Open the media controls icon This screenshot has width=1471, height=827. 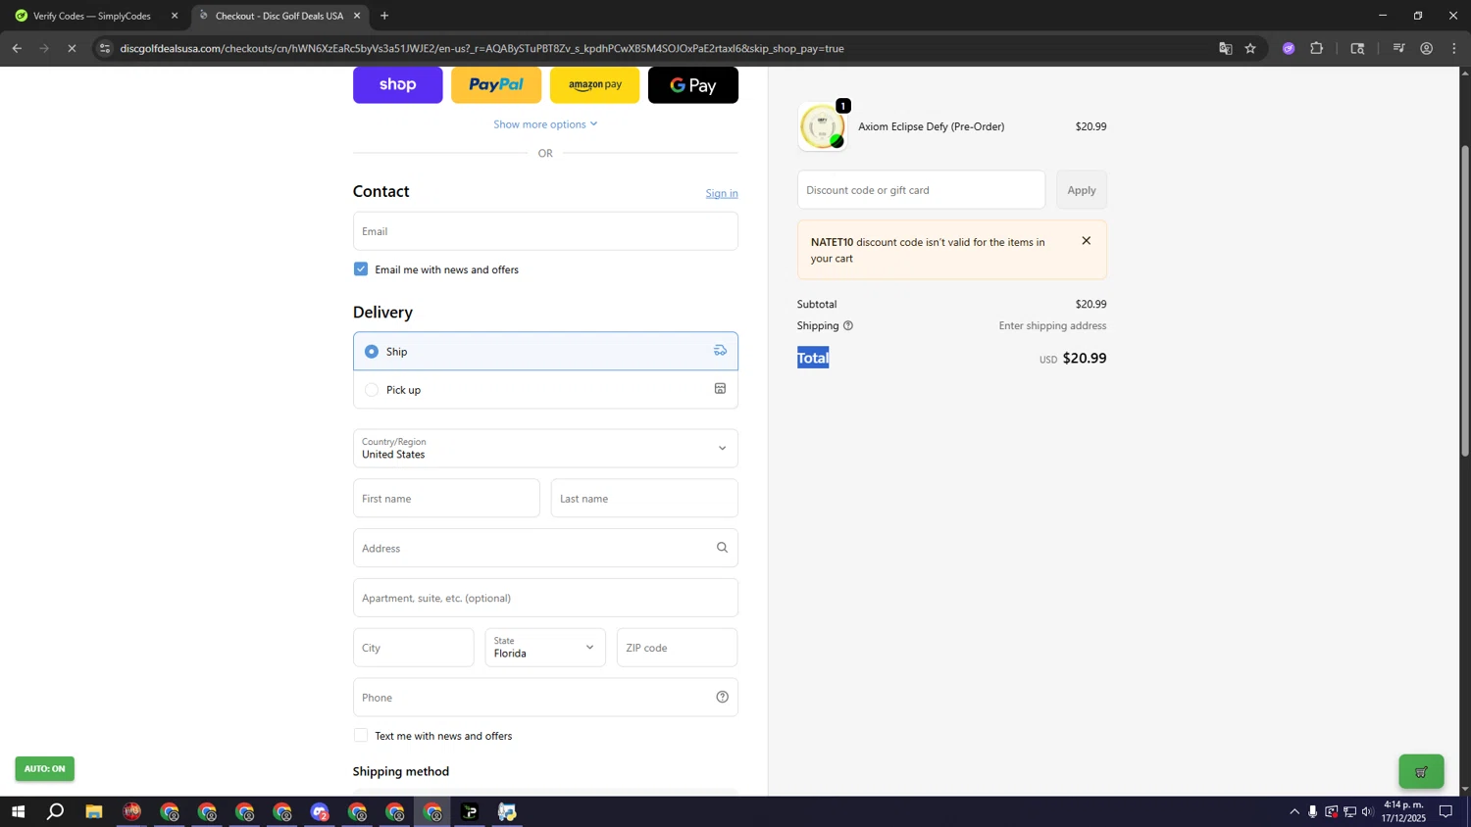click(1399, 48)
